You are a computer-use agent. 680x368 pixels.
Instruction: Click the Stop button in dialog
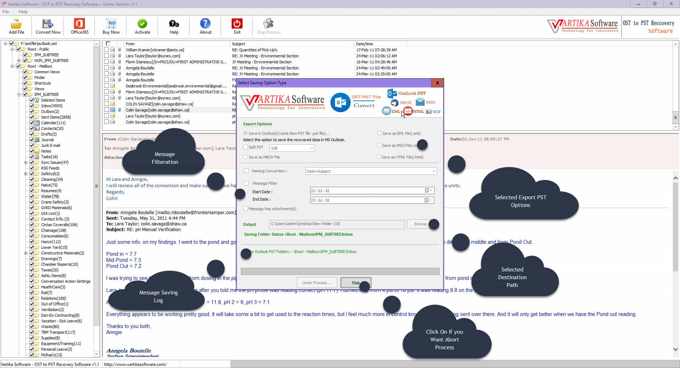[356, 283]
